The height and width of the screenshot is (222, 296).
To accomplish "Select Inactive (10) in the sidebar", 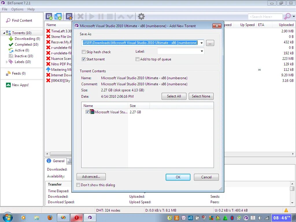I will point(21,56).
